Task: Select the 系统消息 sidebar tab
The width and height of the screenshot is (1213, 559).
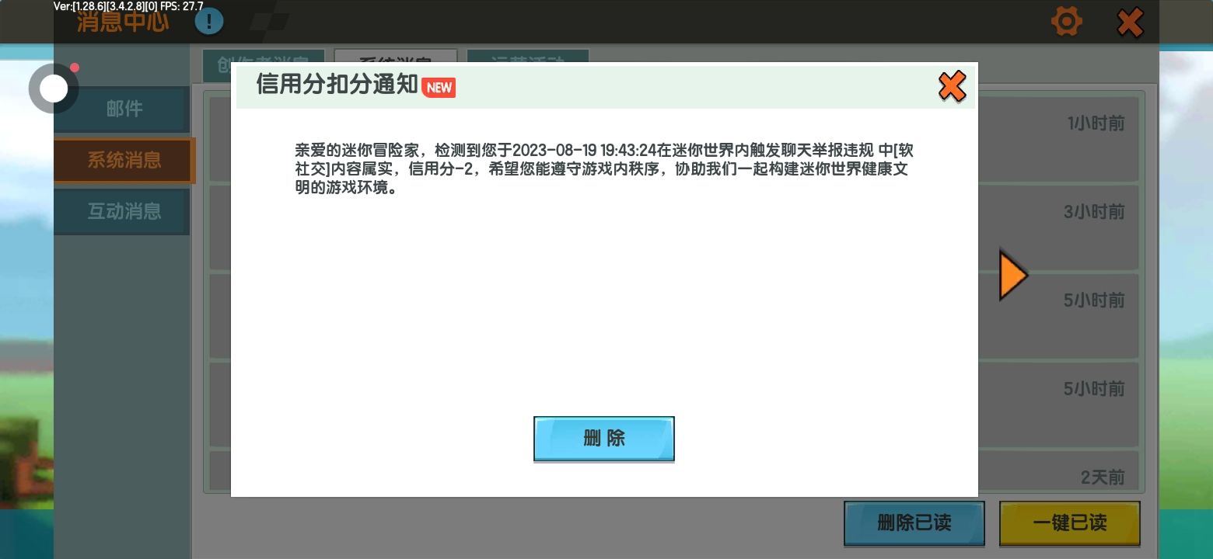Action: [x=124, y=160]
